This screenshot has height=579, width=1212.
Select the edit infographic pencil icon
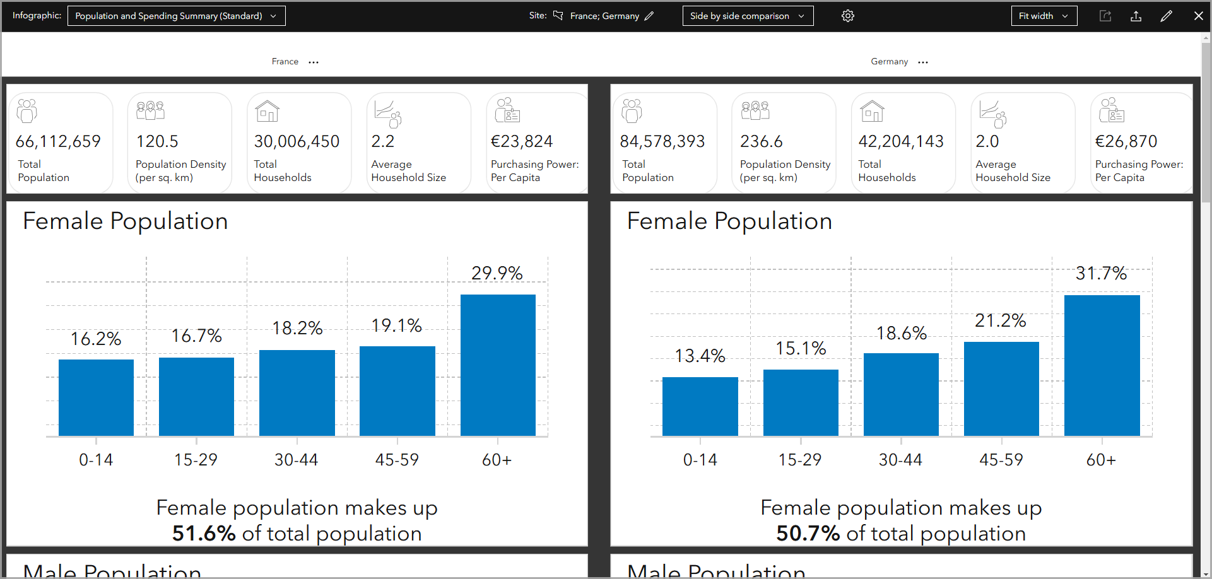tap(1167, 16)
